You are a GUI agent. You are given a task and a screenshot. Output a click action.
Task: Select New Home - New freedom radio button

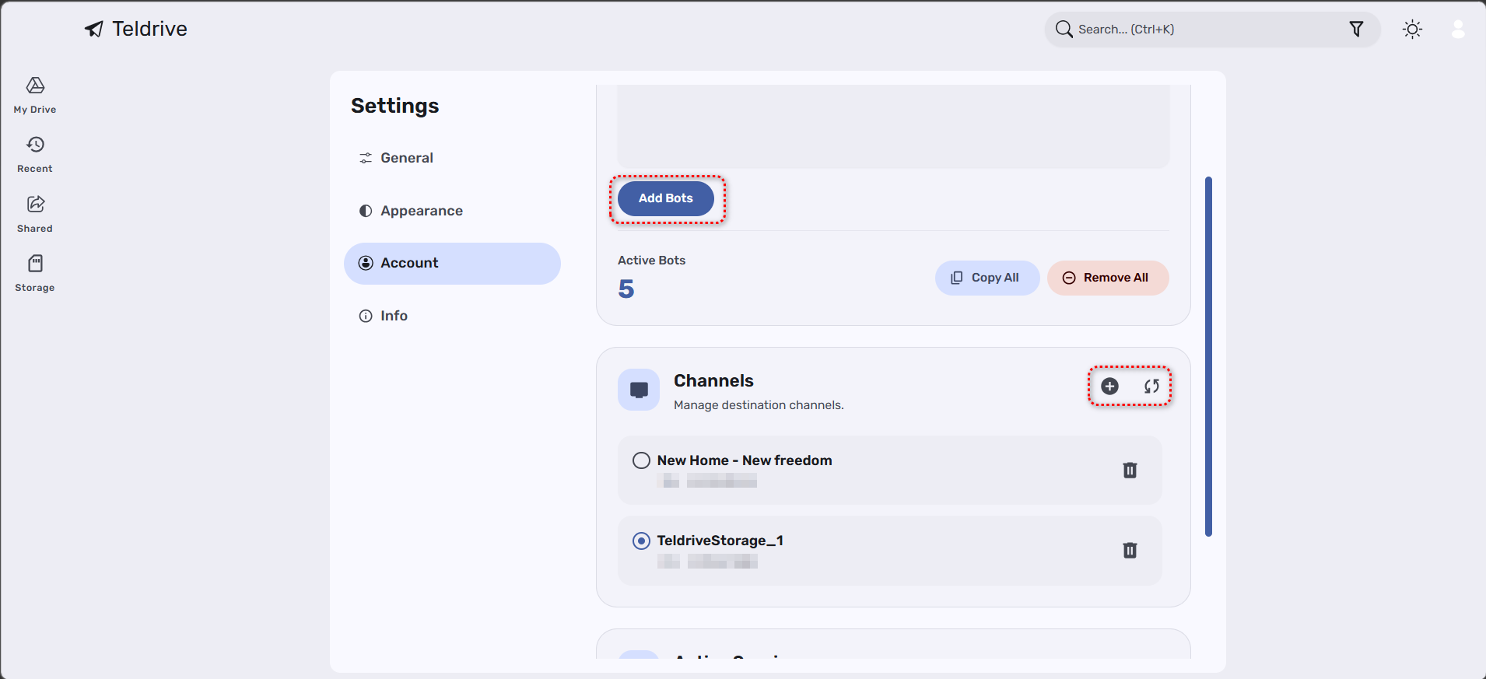(x=641, y=460)
